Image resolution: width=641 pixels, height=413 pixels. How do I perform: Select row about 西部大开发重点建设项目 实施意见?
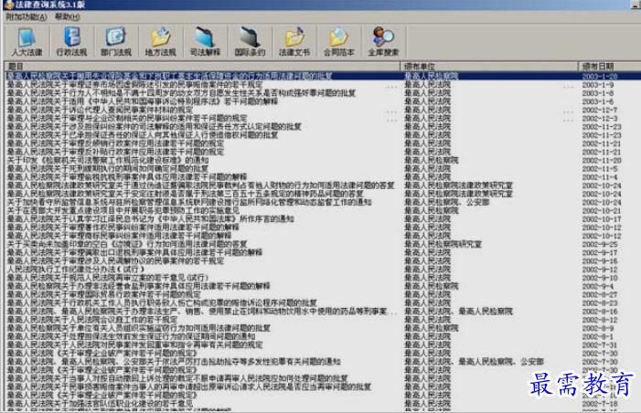(322, 210)
